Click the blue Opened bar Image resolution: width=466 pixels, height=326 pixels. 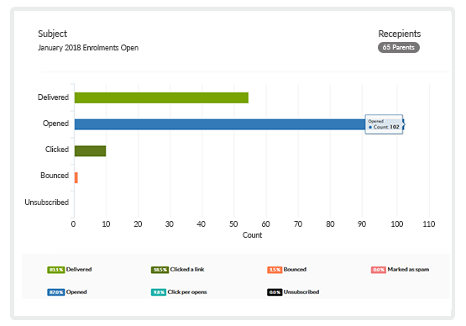(220, 124)
